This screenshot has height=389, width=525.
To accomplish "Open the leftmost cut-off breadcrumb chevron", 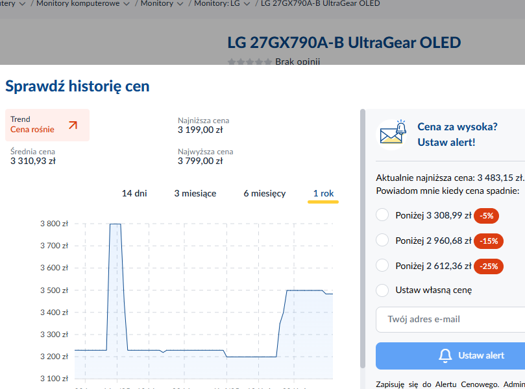I will point(23,4).
